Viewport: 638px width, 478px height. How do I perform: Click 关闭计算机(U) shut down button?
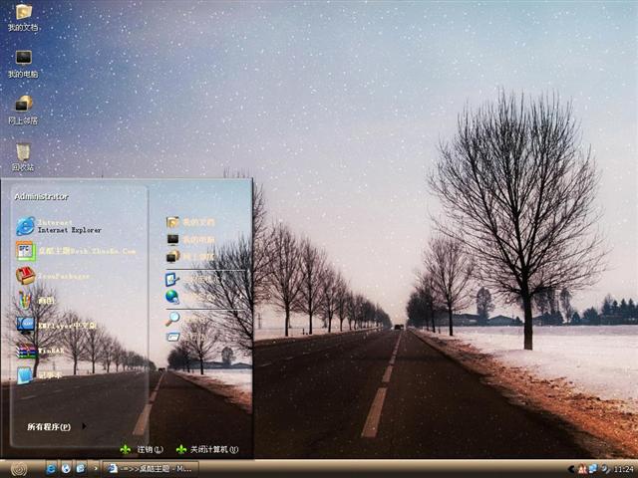[x=207, y=449]
